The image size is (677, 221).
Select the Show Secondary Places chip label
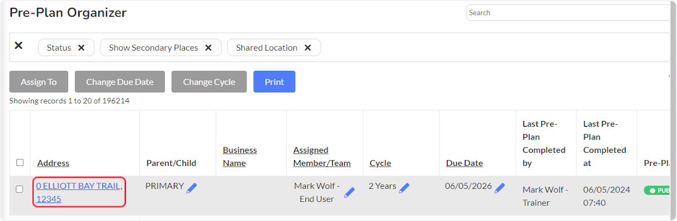[153, 48]
